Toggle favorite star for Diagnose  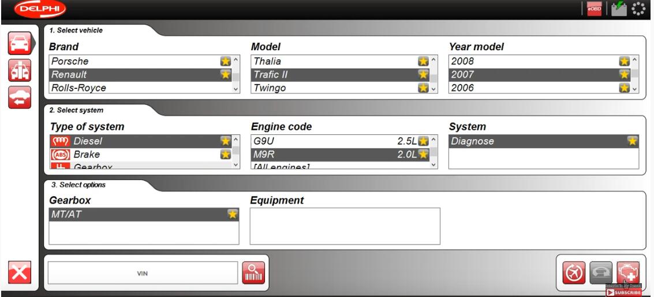(x=632, y=141)
